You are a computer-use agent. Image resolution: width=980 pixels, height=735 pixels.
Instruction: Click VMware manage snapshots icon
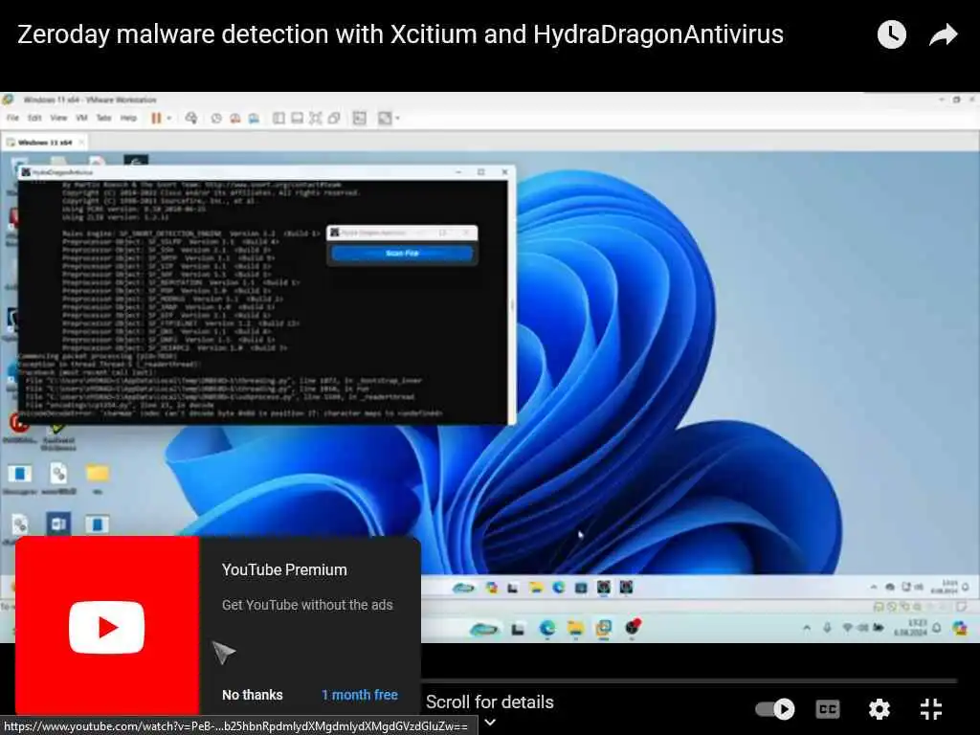pos(254,118)
